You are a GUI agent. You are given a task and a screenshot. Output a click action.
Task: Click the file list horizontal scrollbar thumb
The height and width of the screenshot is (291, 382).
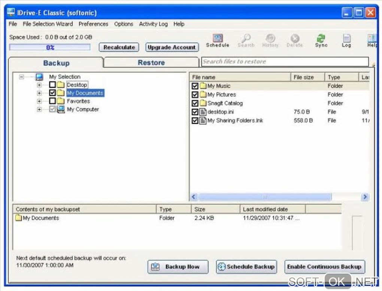pyautogui.click(x=264, y=197)
